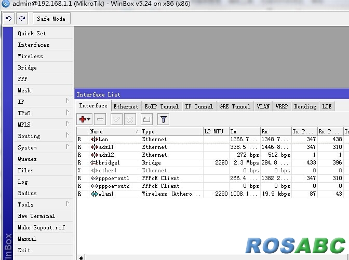Expand the IPv6 submenu arrow
Image resolution: width=349 pixels, height=260 pixels.
tap(68, 112)
